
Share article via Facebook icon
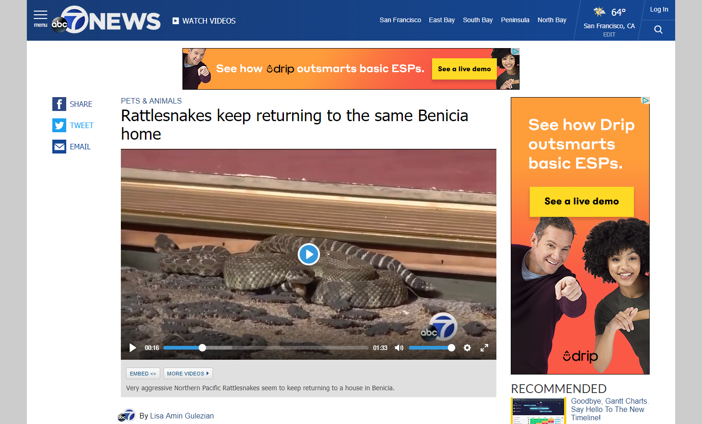coord(59,104)
